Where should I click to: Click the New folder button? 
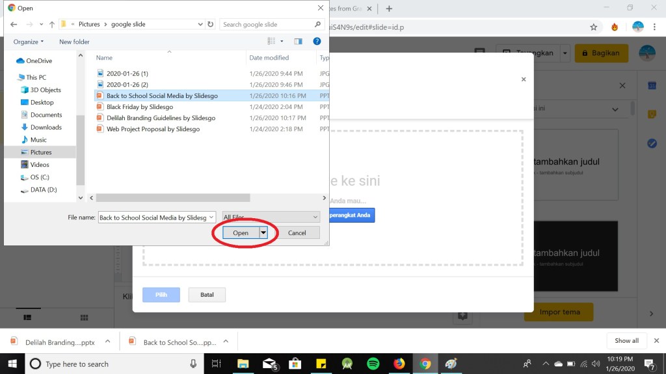click(x=74, y=42)
